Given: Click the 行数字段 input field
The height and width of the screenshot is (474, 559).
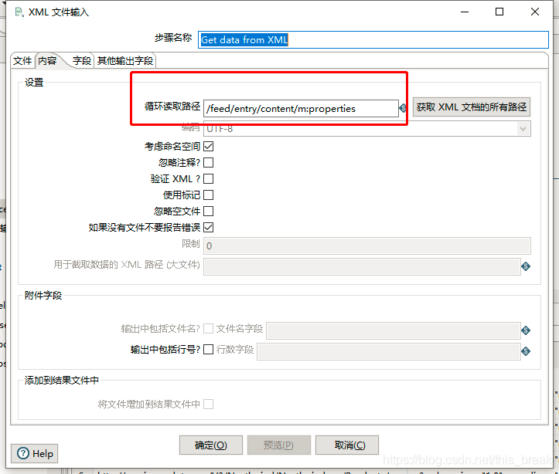Looking at the screenshot, I should pyautogui.click(x=389, y=351).
